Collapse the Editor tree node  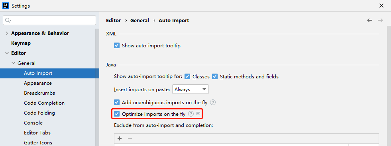pyautogui.click(x=6, y=53)
